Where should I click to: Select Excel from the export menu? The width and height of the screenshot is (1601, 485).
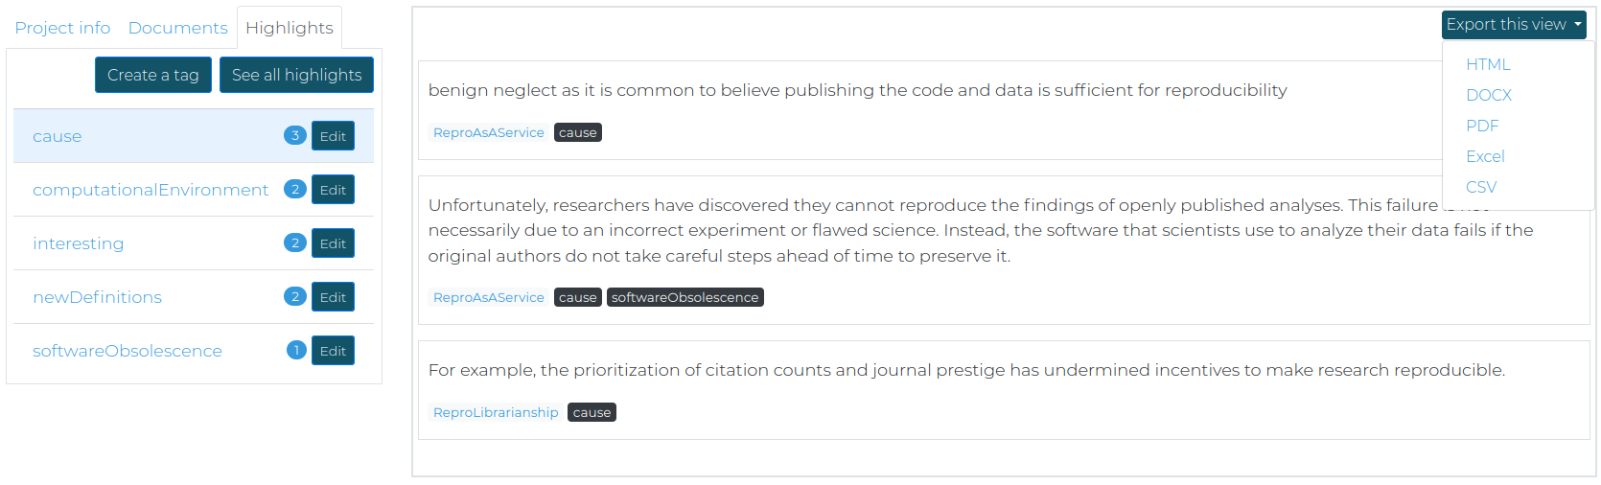1485,156
